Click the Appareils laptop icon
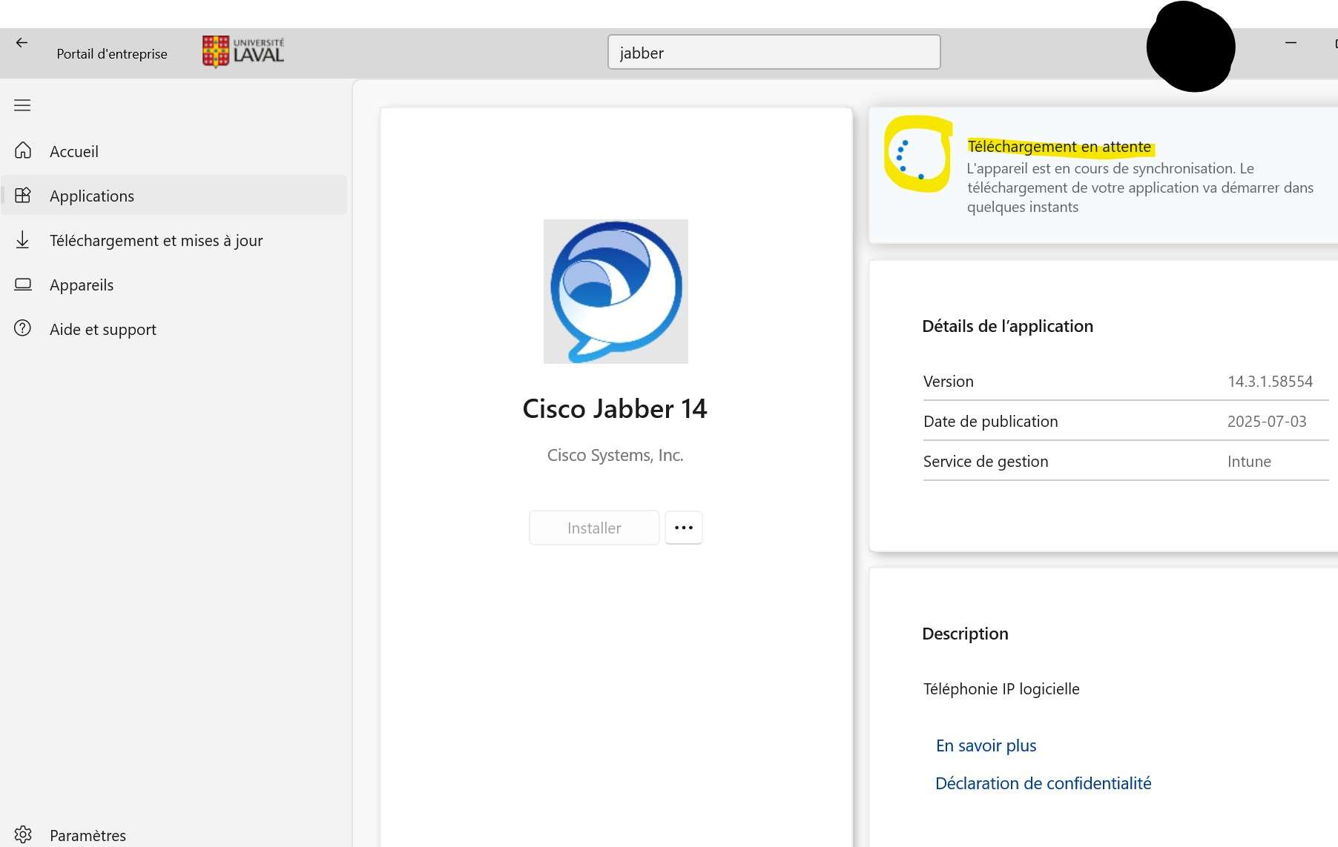1338x847 pixels. (23, 284)
